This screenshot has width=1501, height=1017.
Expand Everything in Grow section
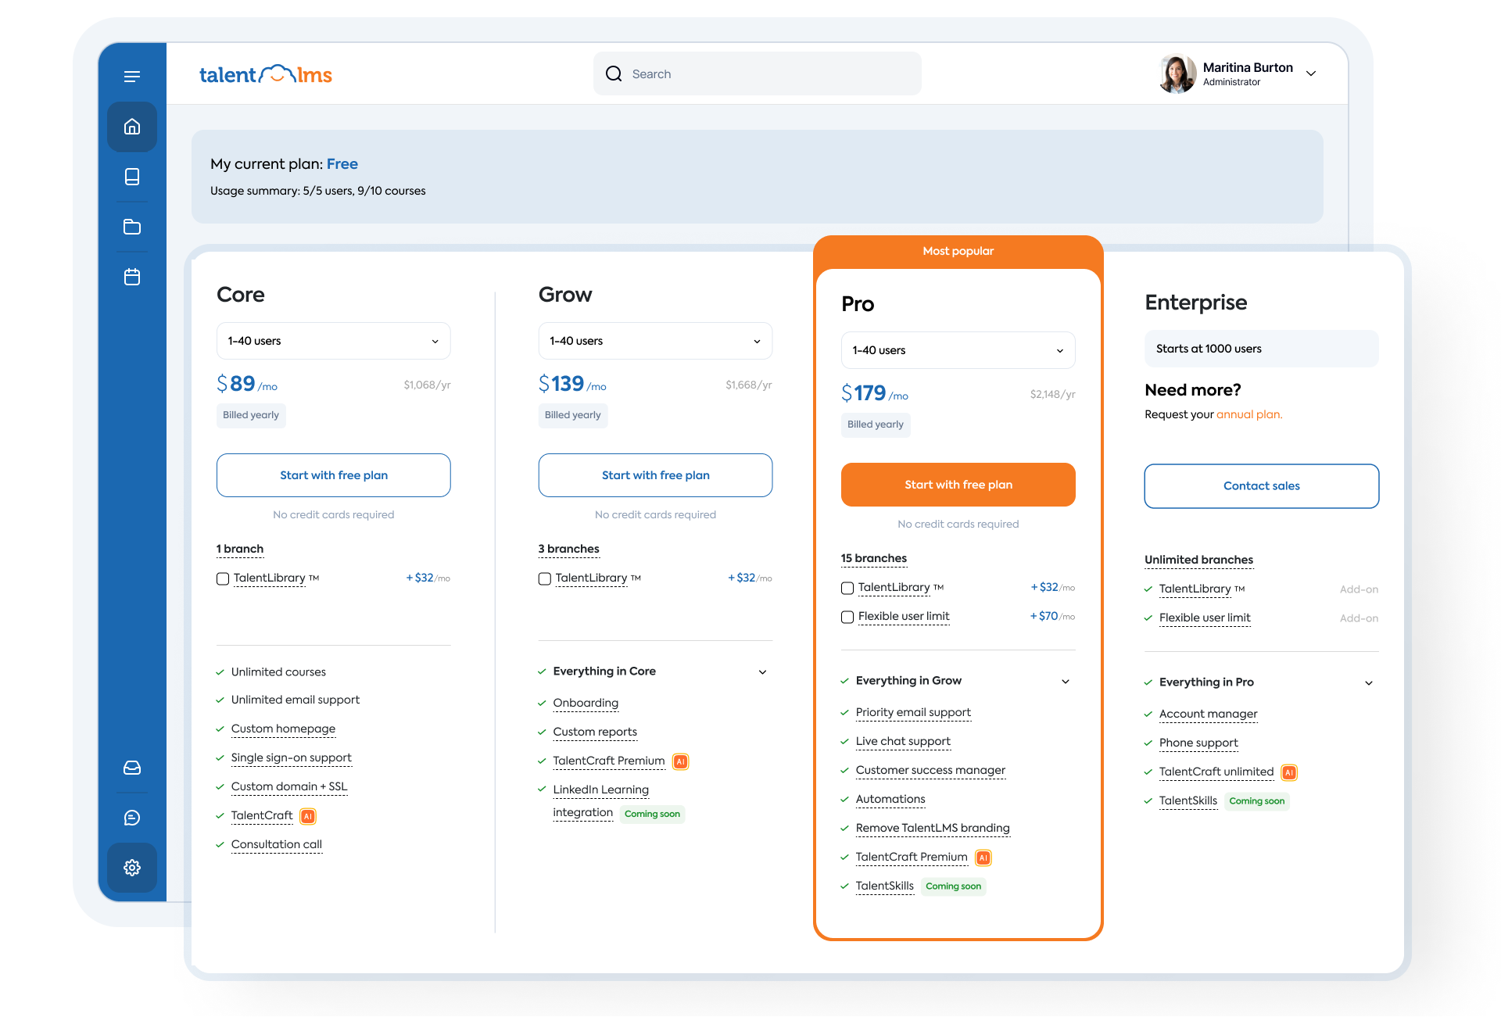click(x=1066, y=682)
